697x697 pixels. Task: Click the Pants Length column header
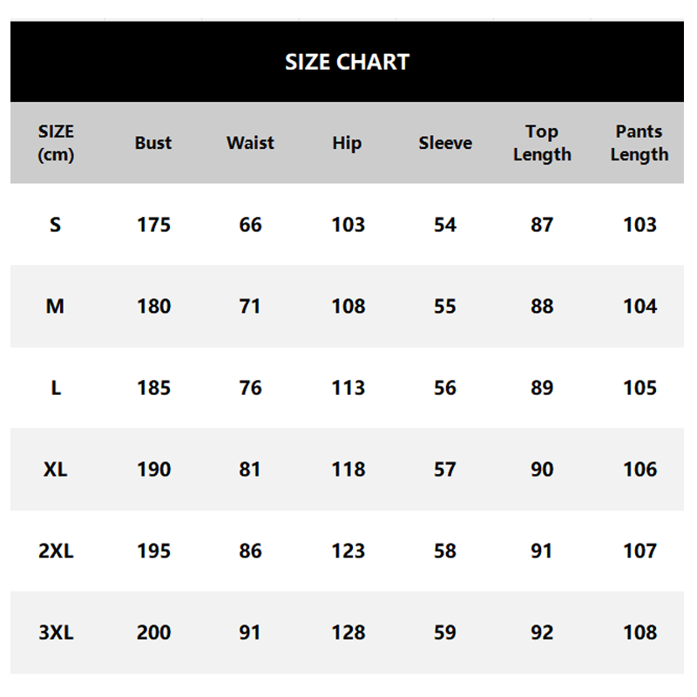click(639, 143)
